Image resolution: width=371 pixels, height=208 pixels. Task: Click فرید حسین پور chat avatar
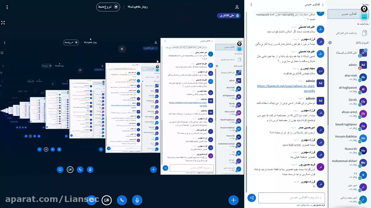320,167
